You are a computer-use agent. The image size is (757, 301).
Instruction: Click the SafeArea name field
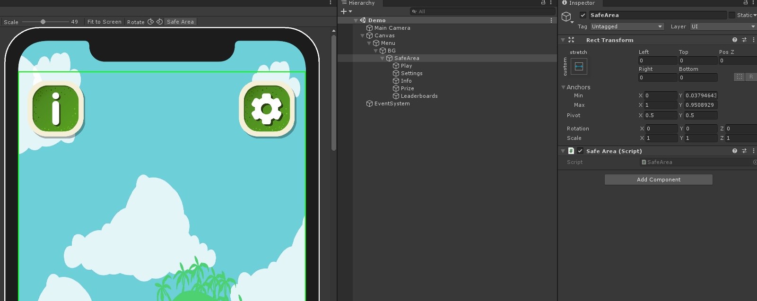pos(657,15)
